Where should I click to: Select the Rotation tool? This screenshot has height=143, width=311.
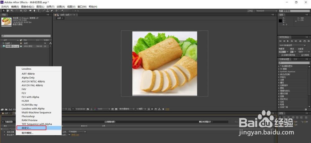tap(17, 11)
